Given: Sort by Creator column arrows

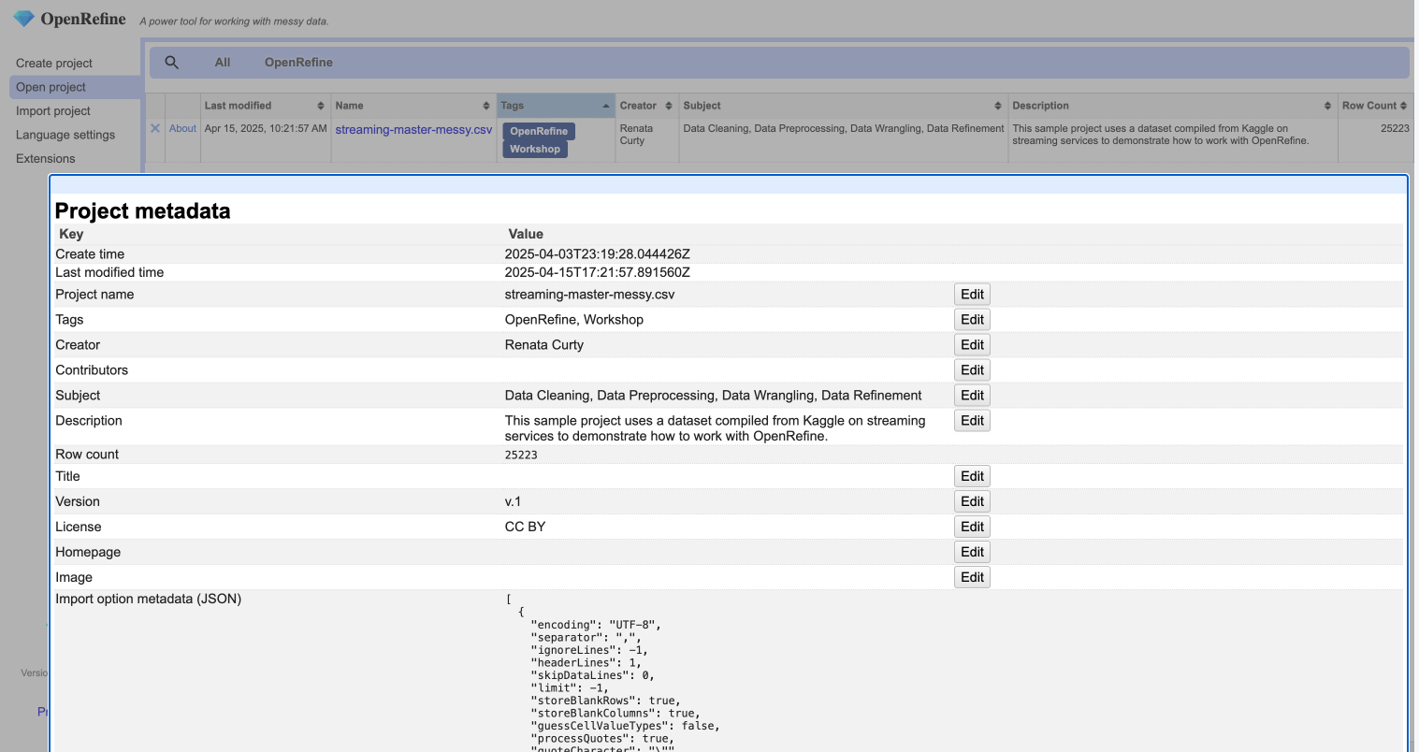Looking at the screenshot, I should pyautogui.click(x=669, y=106).
